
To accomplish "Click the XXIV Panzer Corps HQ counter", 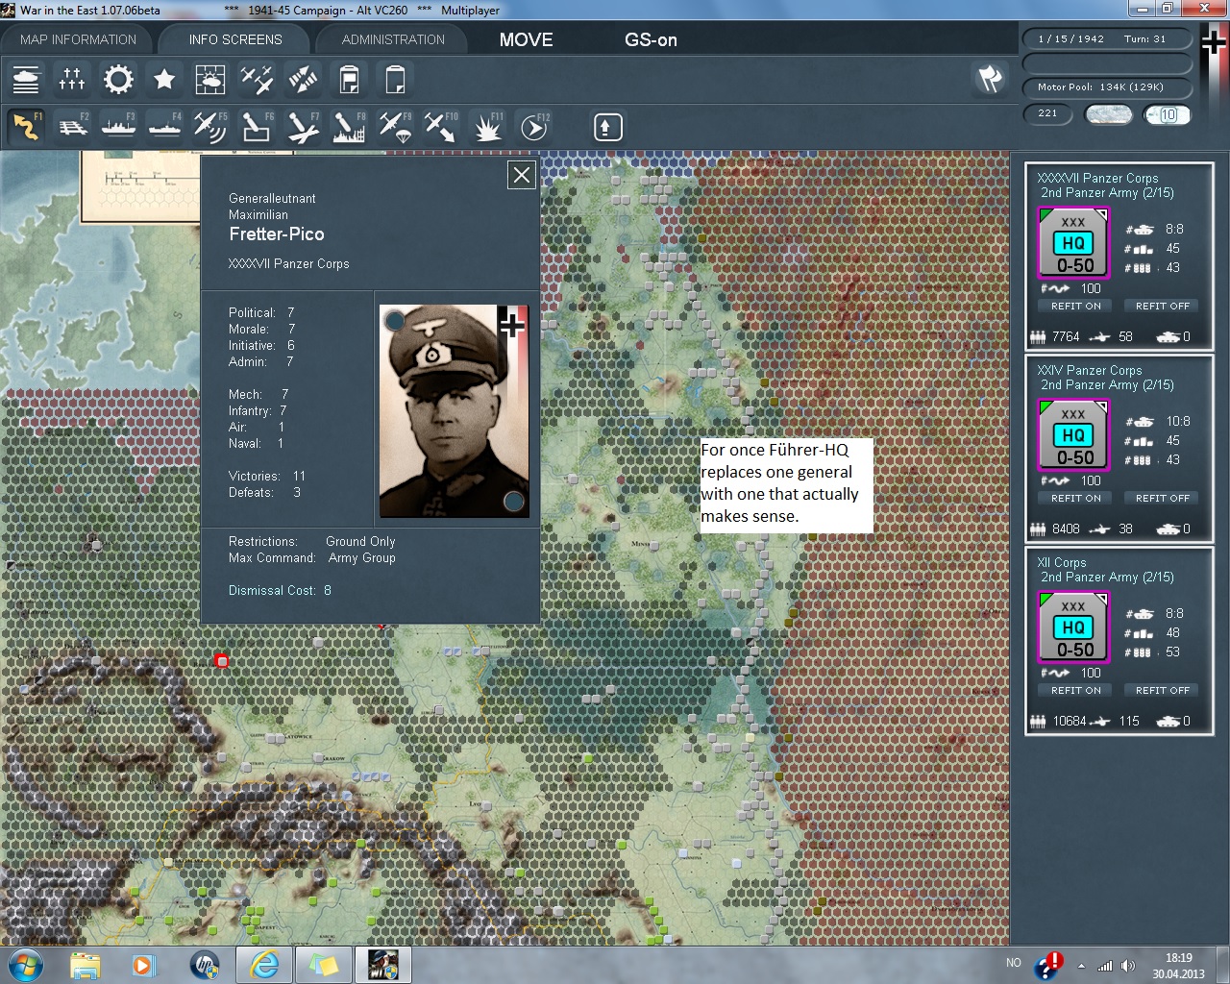I will pos(1073,436).
